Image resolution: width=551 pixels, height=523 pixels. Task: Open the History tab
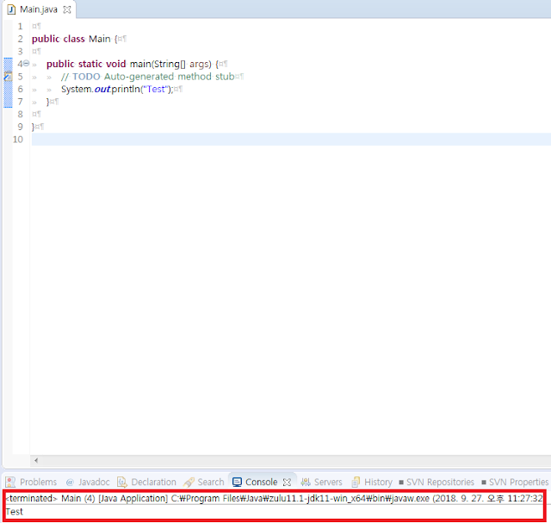(x=372, y=482)
